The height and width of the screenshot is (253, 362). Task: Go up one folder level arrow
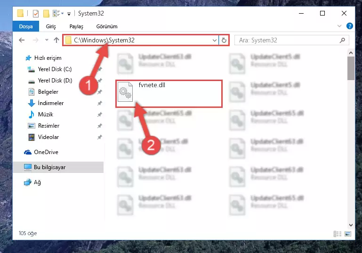[56, 40]
